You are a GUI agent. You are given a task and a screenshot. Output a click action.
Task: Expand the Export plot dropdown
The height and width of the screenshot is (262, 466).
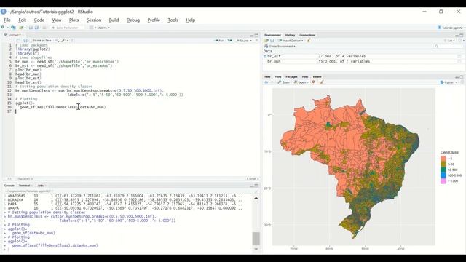tap(301, 82)
